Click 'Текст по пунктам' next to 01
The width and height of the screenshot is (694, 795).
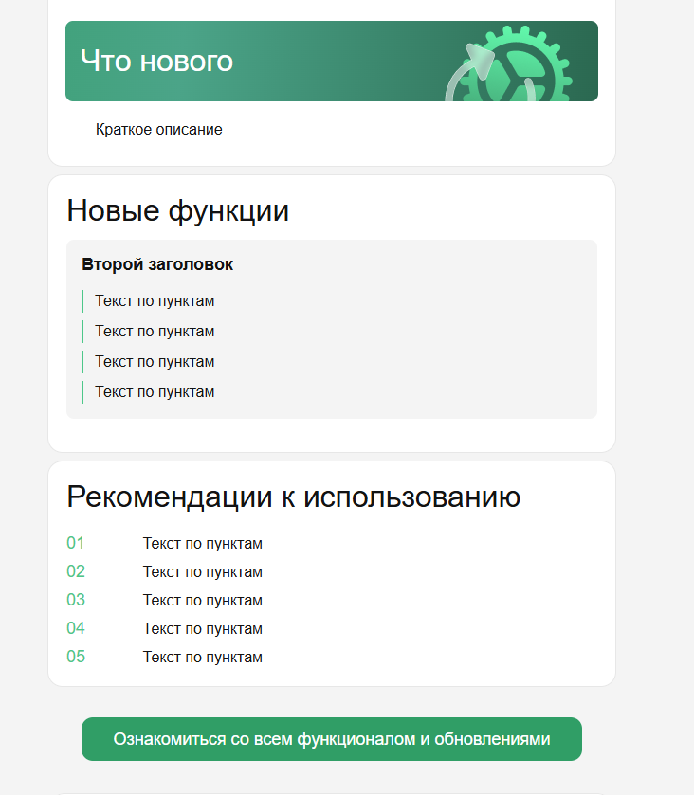(x=203, y=544)
